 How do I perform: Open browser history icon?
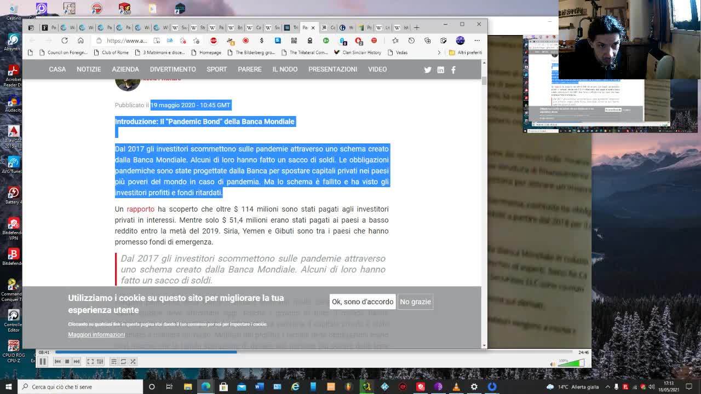pos(411,40)
